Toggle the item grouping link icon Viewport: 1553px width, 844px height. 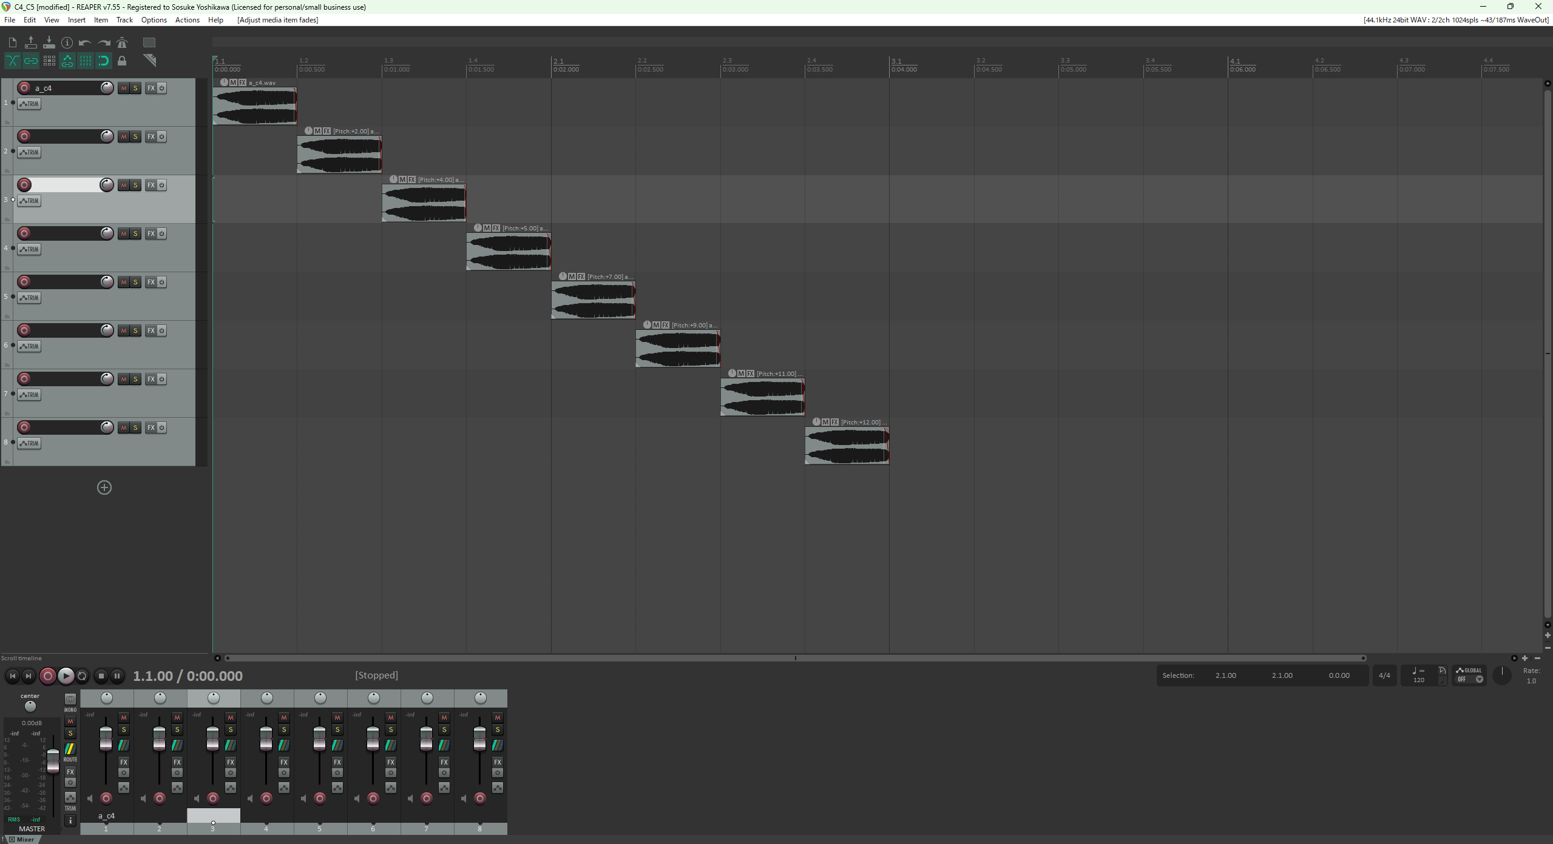31,61
